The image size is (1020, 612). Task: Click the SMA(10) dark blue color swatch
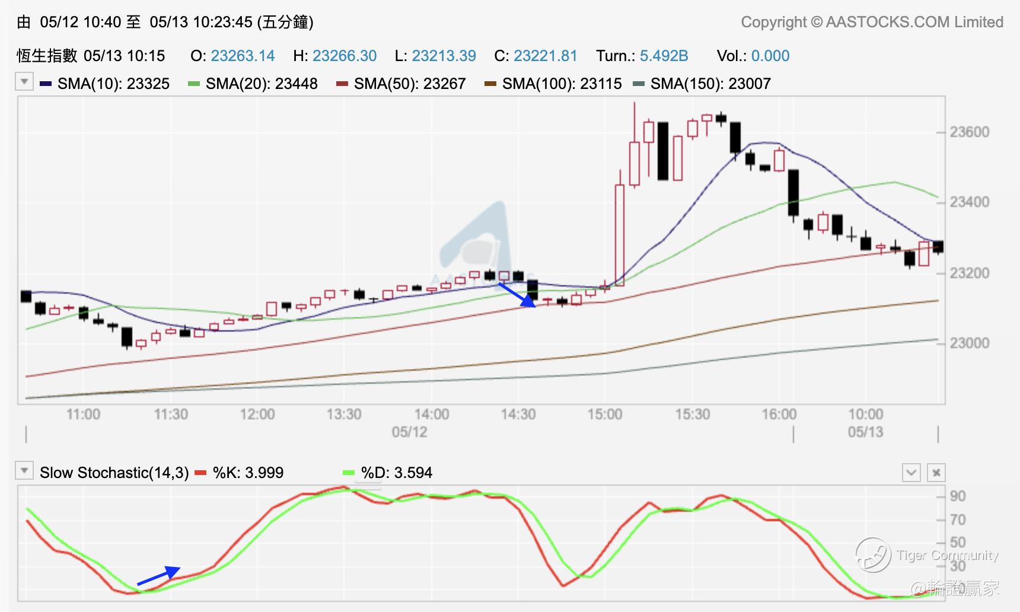click(46, 84)
